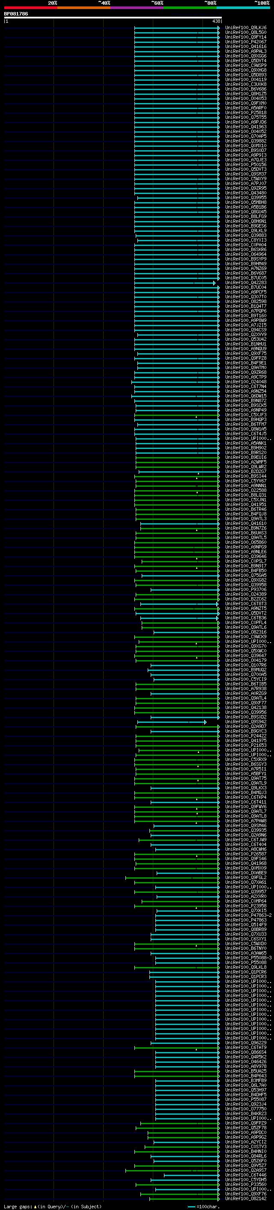Select hit label UniRef100_C6T8T3
This screenshot has height=1210, width=274.
tap(245, 603)
